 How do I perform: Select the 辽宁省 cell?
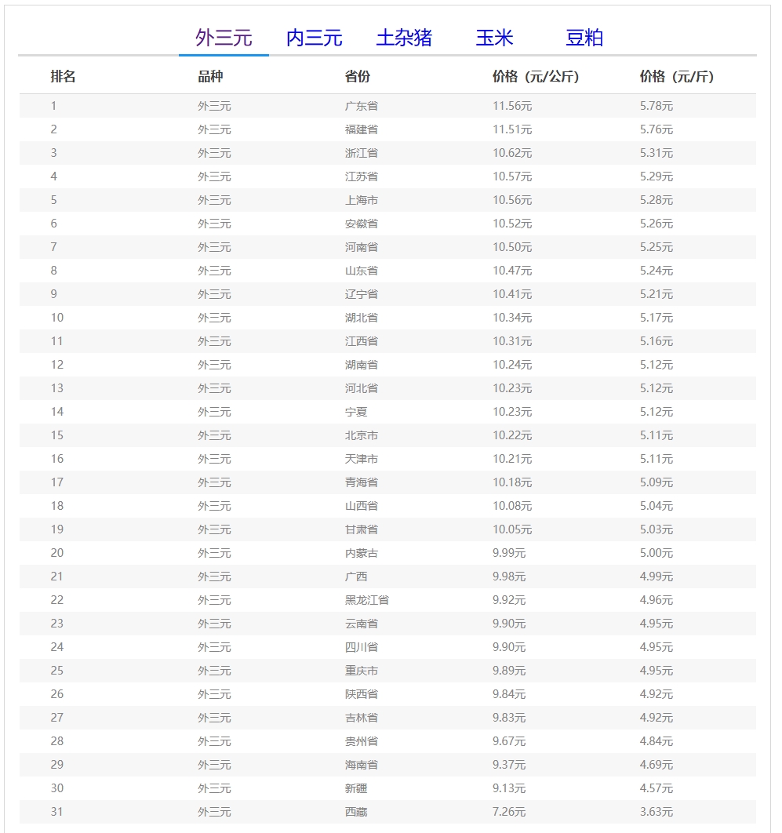click(x=362, y=294)
